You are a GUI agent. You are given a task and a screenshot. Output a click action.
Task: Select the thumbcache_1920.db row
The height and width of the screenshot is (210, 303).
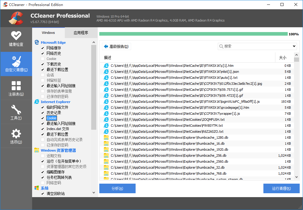[x=197, y=149]
